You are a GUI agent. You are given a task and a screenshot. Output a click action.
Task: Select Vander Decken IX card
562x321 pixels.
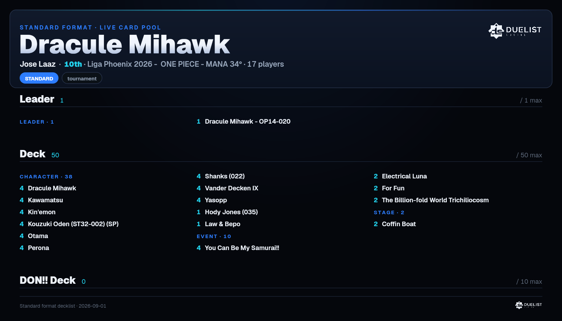coord(228,188)
